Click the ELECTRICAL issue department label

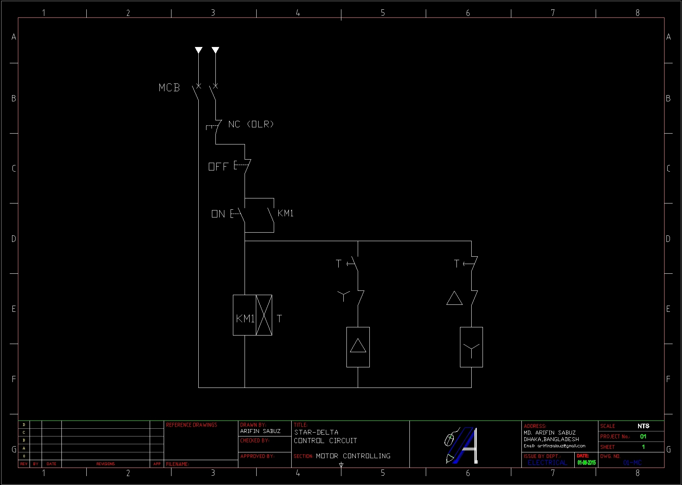coord(547,462)
